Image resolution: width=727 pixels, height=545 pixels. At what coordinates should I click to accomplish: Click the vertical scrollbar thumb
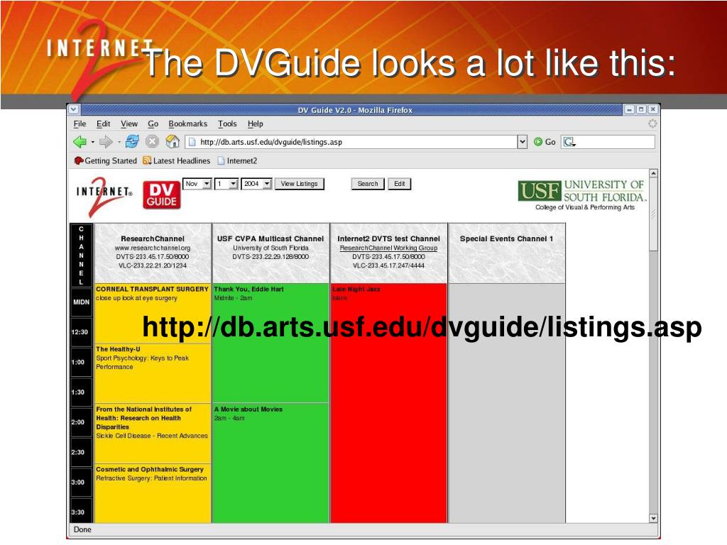[653, 214]
